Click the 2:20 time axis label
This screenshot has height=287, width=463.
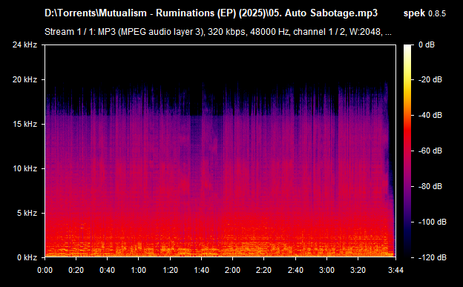[x=263, y=270]
